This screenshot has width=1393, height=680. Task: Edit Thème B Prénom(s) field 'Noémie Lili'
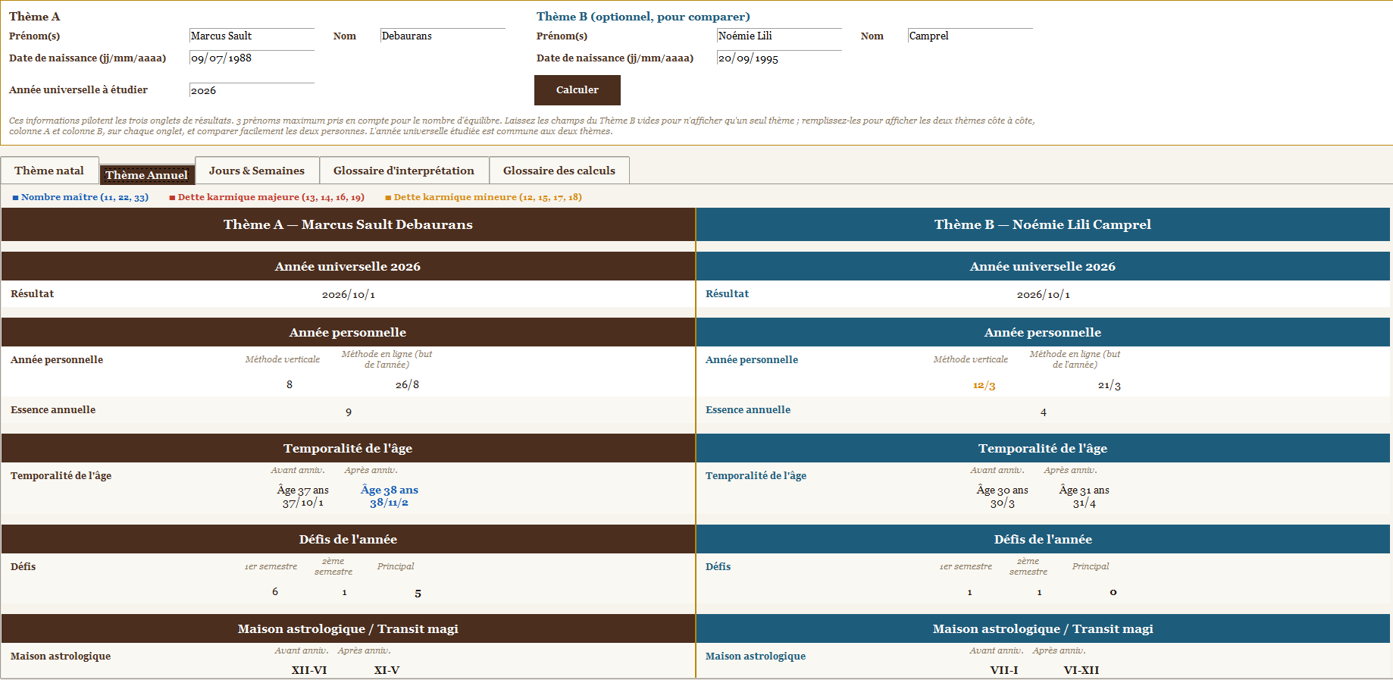pyautogui.click(x=779, y=36)
